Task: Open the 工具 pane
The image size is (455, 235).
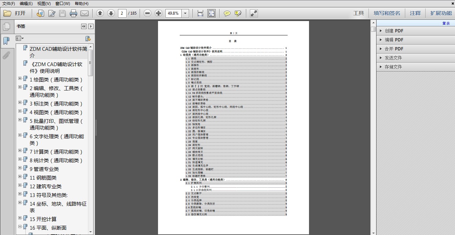Action: pos(358,13)
